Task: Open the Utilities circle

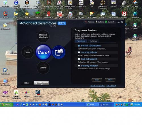Action: 43,68
